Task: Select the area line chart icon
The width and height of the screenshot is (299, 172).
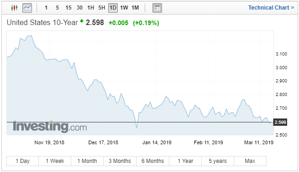Action: [x=27, y=8]
